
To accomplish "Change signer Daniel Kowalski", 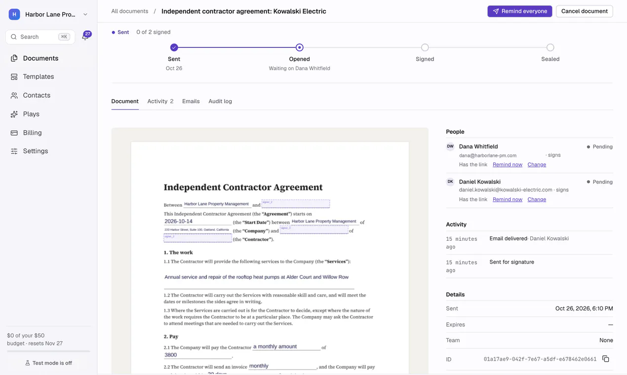I will point(537,199).
